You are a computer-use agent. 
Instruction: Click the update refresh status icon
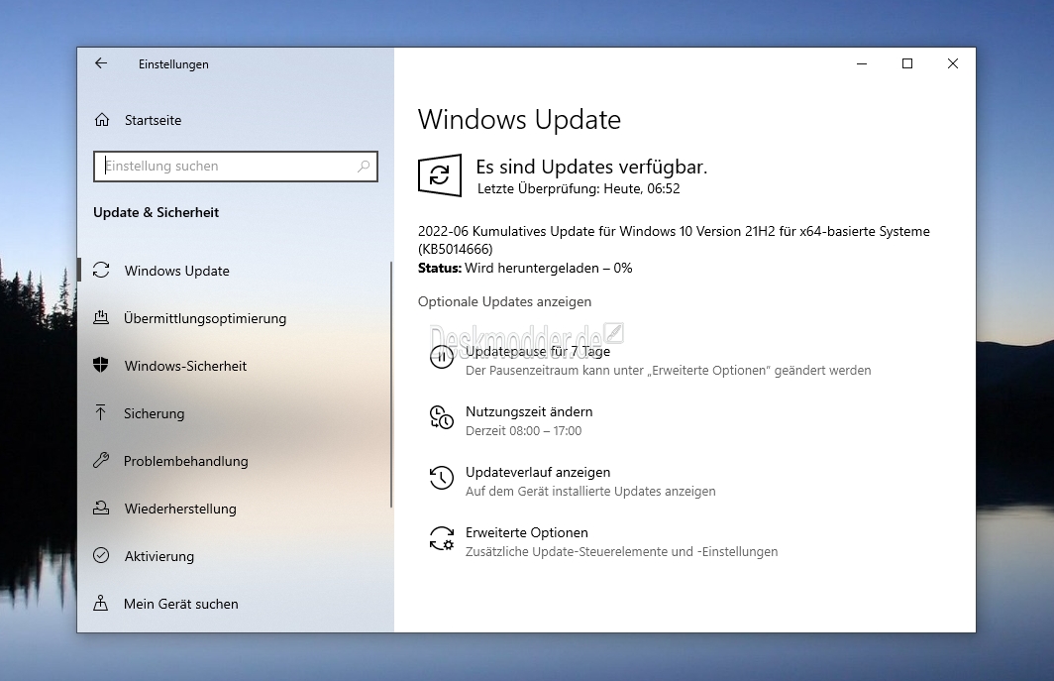click(x=440, y=175)
